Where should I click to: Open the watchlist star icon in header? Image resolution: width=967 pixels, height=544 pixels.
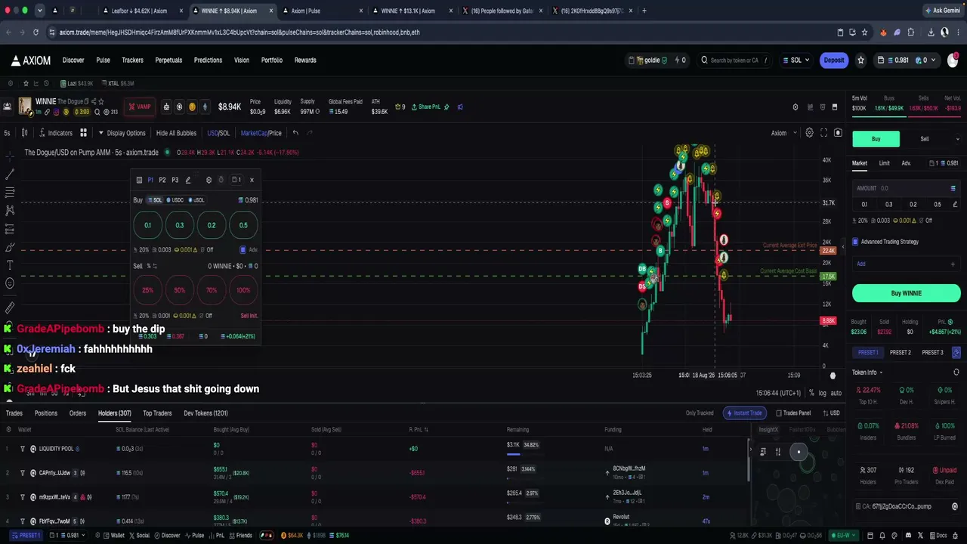pos(860,60)
